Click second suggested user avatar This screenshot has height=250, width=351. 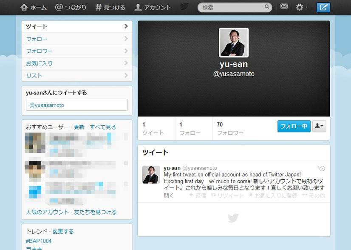[35, 171]
